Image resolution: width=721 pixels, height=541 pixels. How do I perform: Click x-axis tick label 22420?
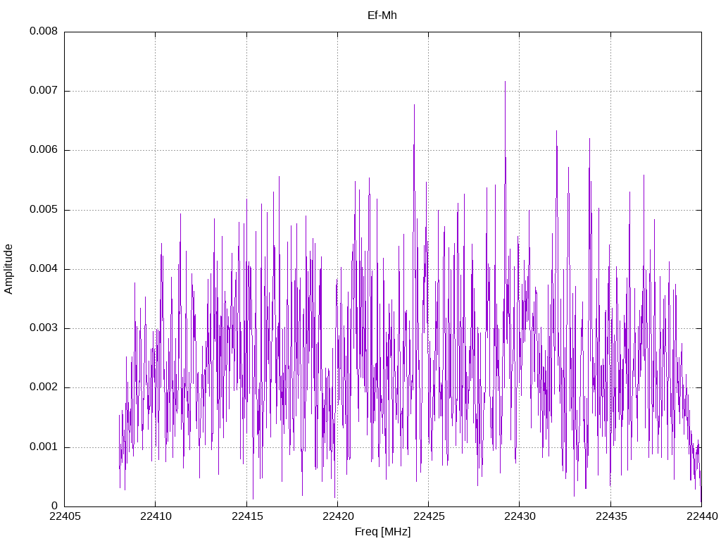(338, 516)
